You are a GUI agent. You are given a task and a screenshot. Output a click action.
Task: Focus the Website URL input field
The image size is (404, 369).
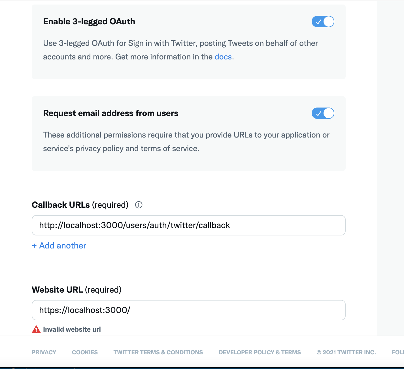(189, 310)
